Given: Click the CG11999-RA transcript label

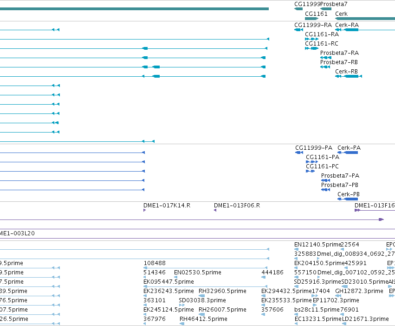Looking at the screenshot, I should [313, 25].
